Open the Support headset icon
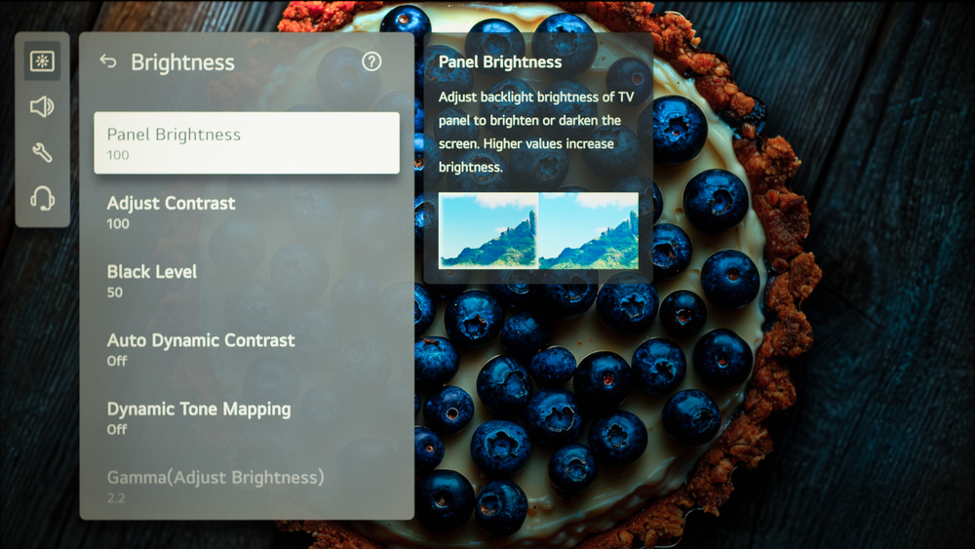This screenshot has width=975, height=549. 42,199
